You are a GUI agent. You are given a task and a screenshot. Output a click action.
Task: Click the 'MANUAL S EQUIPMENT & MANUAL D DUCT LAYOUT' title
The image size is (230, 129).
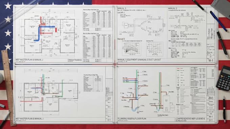point(139,60)
